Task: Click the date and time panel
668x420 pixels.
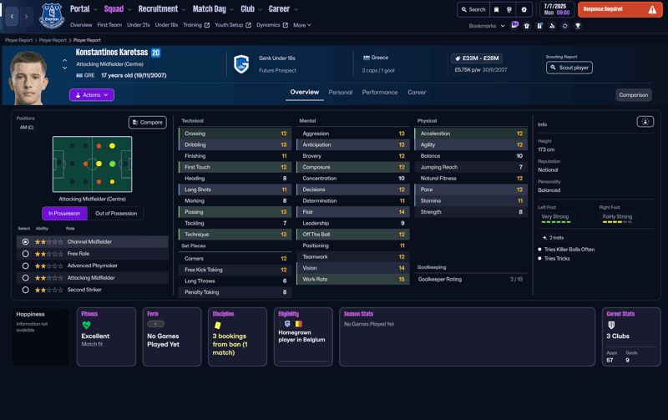Action: pos(557,9)
